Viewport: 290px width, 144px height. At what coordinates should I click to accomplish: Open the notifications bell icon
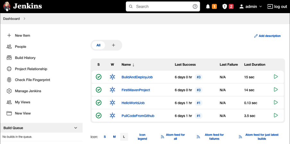208,7
